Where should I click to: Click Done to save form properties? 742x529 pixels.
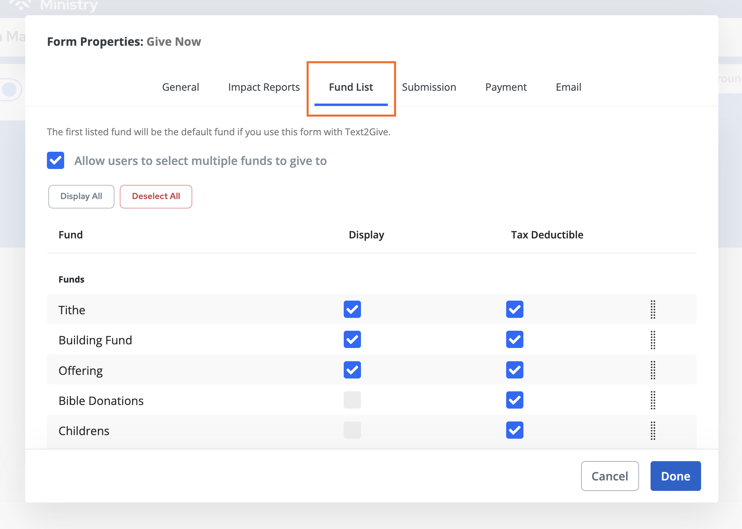[x=675, y=476]
